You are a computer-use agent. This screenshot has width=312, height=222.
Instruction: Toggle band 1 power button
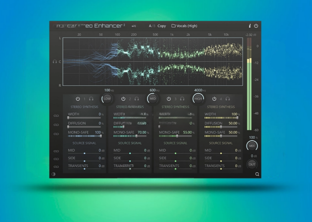click(x=78, y=99)
